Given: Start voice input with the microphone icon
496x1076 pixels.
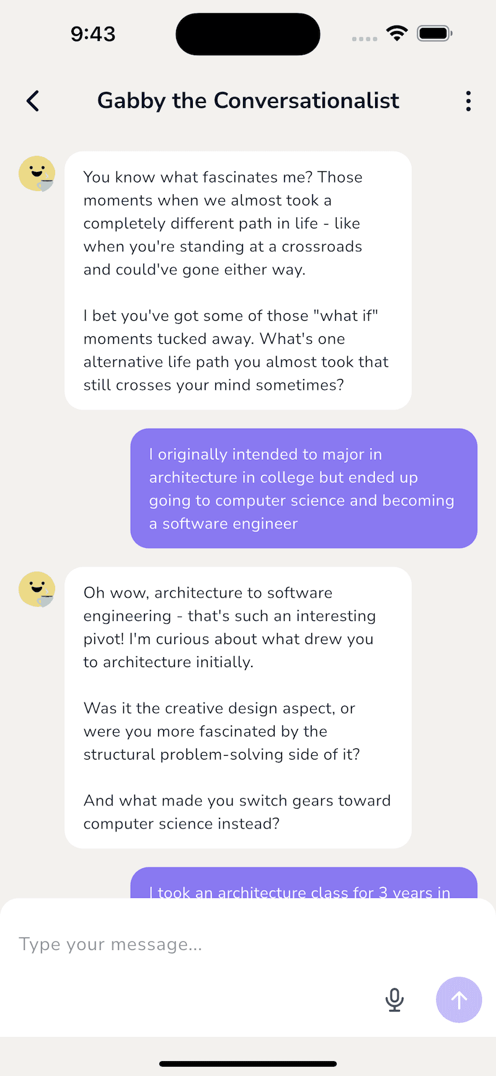Looking at the screenshot, I should pyautogui.click(x=394, y=1000).
